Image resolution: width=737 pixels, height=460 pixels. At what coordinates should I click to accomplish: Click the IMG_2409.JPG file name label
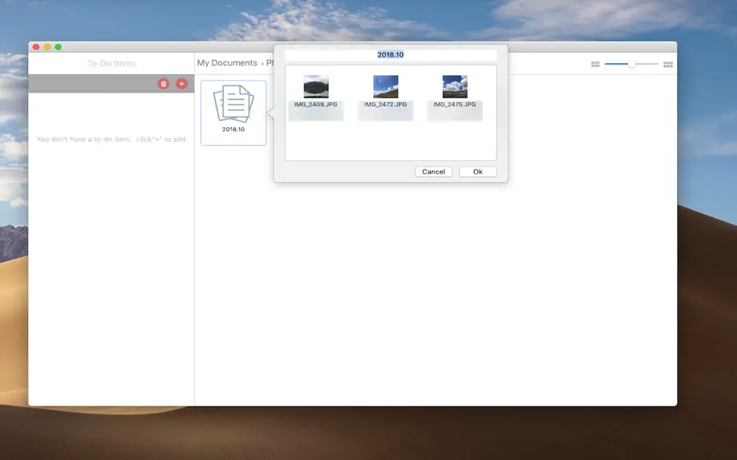pos(316,104)
